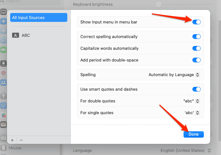Select All Input Sources in the list
The width and height of the screenshot is (221, 155).
[x=38, y=18]
